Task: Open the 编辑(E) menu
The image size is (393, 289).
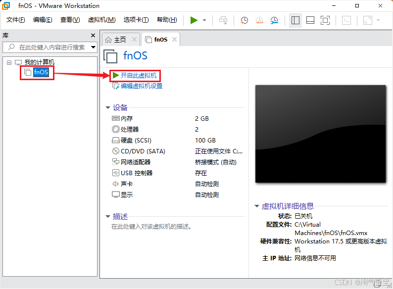Action: (x=43, y=20)
